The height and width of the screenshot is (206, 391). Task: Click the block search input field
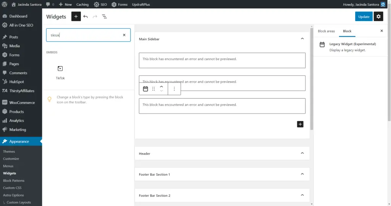tap(85, 35)
